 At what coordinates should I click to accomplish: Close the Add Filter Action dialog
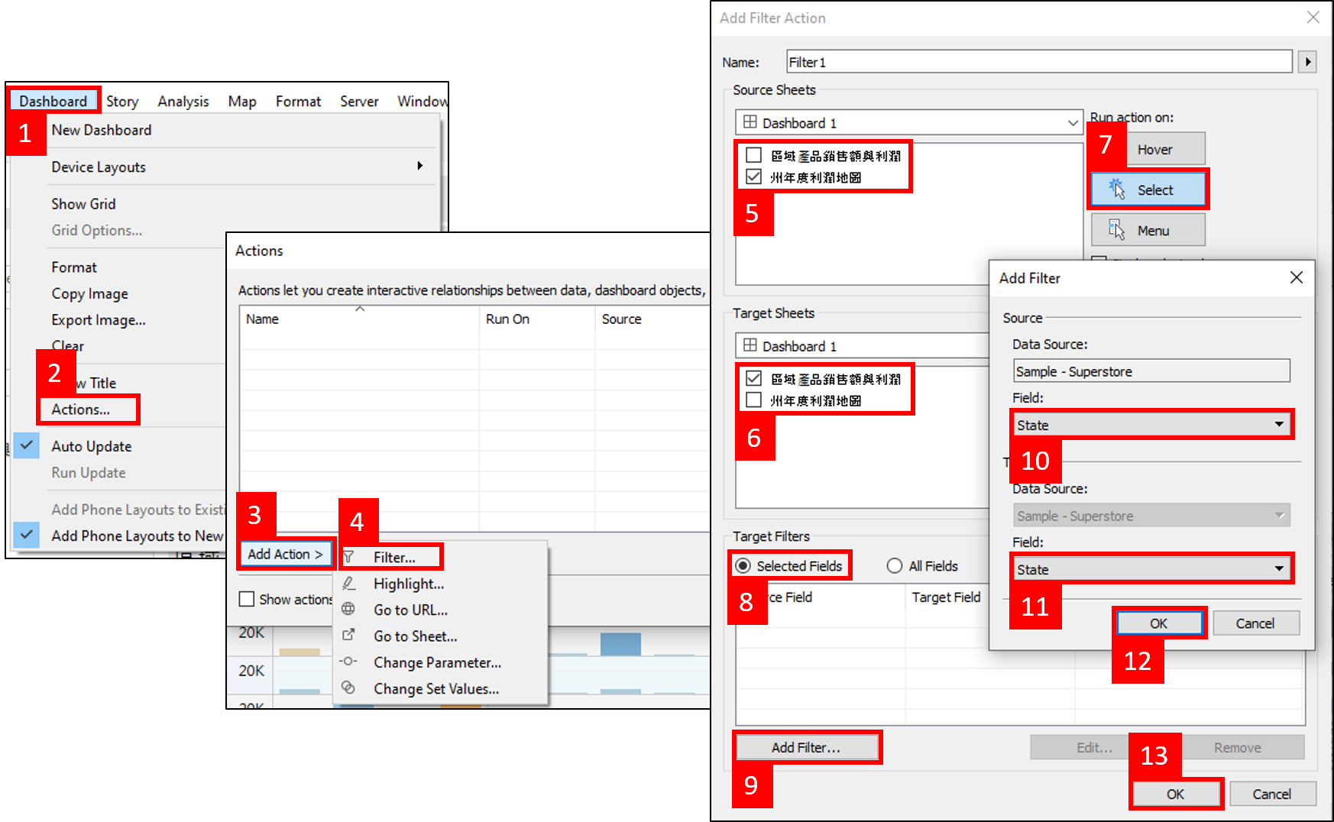coord(1313,17)
